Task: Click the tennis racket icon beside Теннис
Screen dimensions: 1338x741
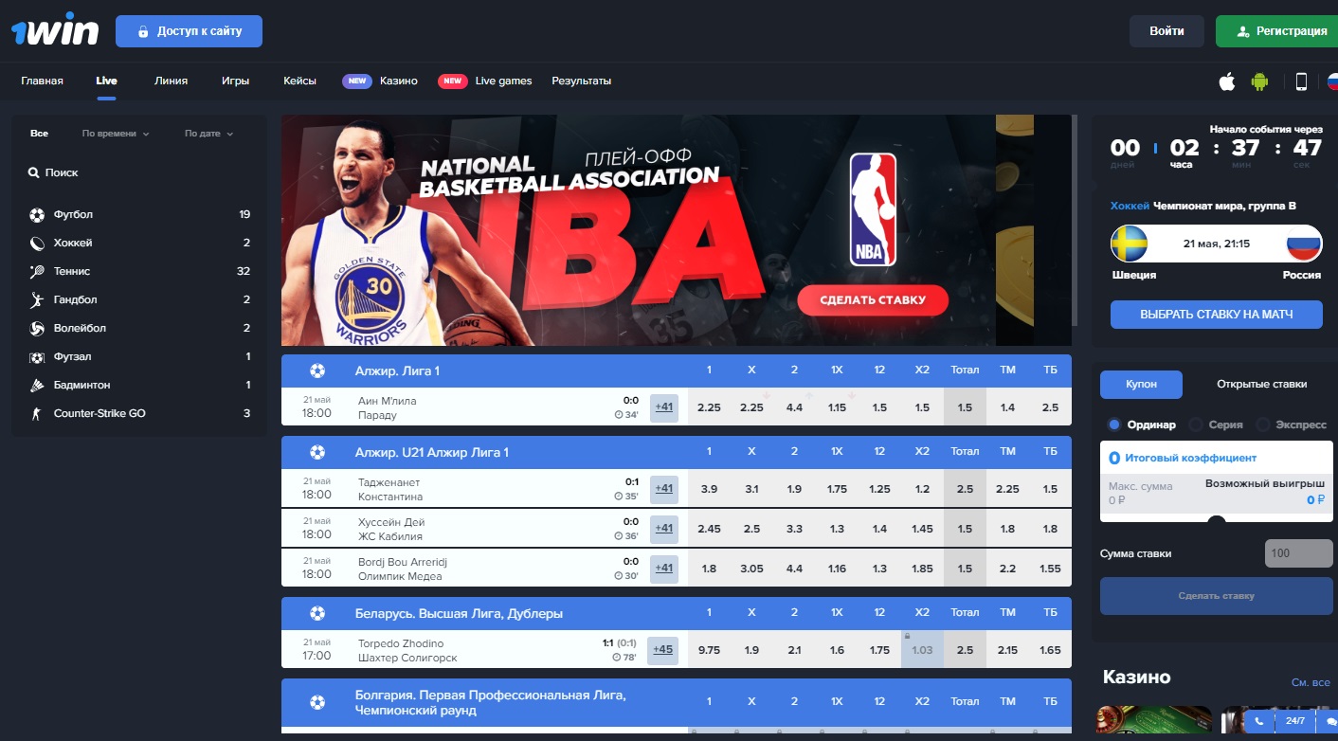Action: [37, 272]
